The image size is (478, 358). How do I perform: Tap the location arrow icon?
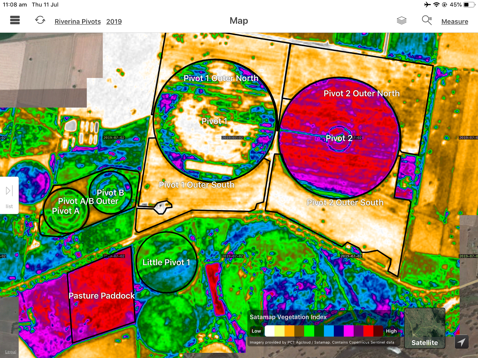point(462,342)
